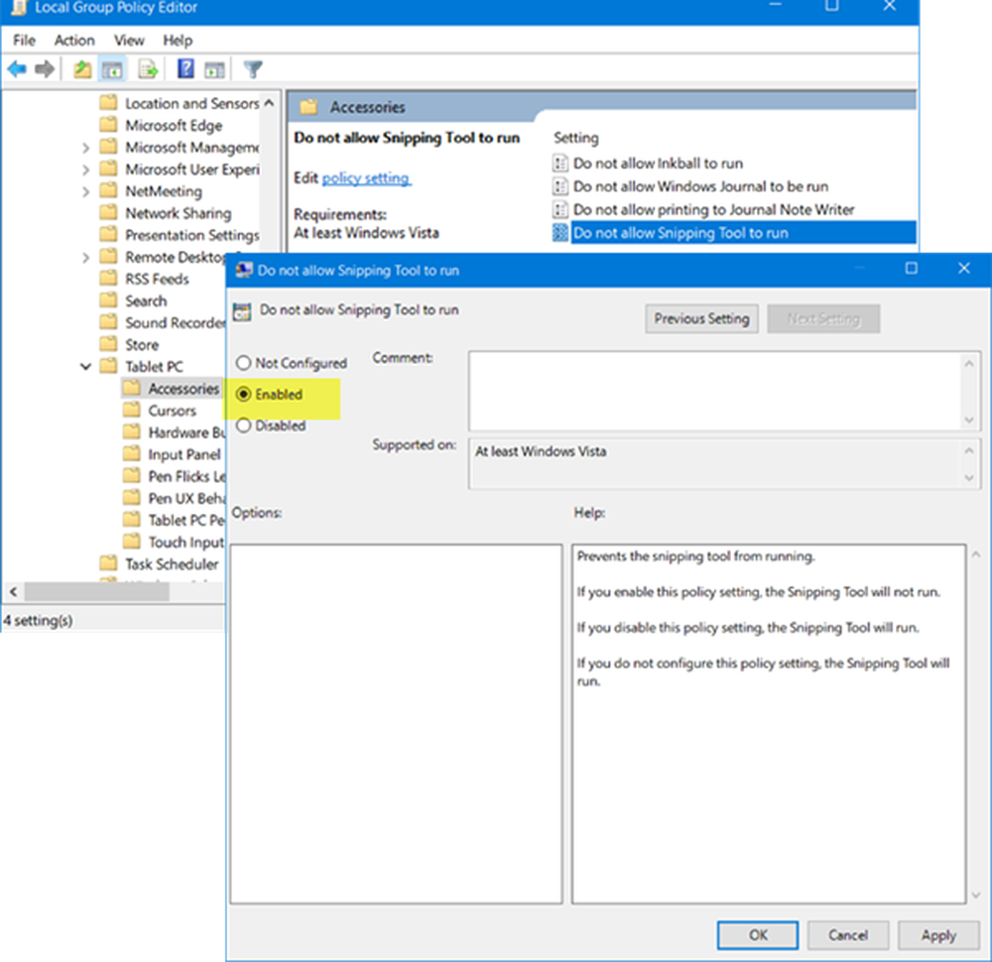The width and height of the screenshot is (992, 962).
Task: Click the folder icon next to Cursors
Action: point(132,410)
